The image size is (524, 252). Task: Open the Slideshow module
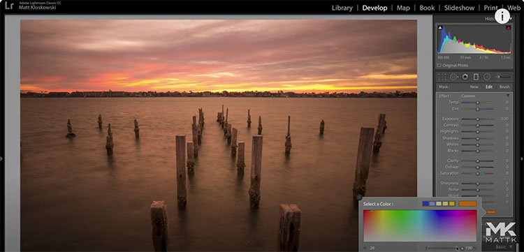click(459, 8)
